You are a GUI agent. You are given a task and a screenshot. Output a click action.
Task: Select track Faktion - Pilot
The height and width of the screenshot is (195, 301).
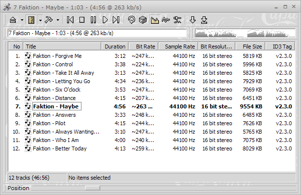tap(49, 123)
